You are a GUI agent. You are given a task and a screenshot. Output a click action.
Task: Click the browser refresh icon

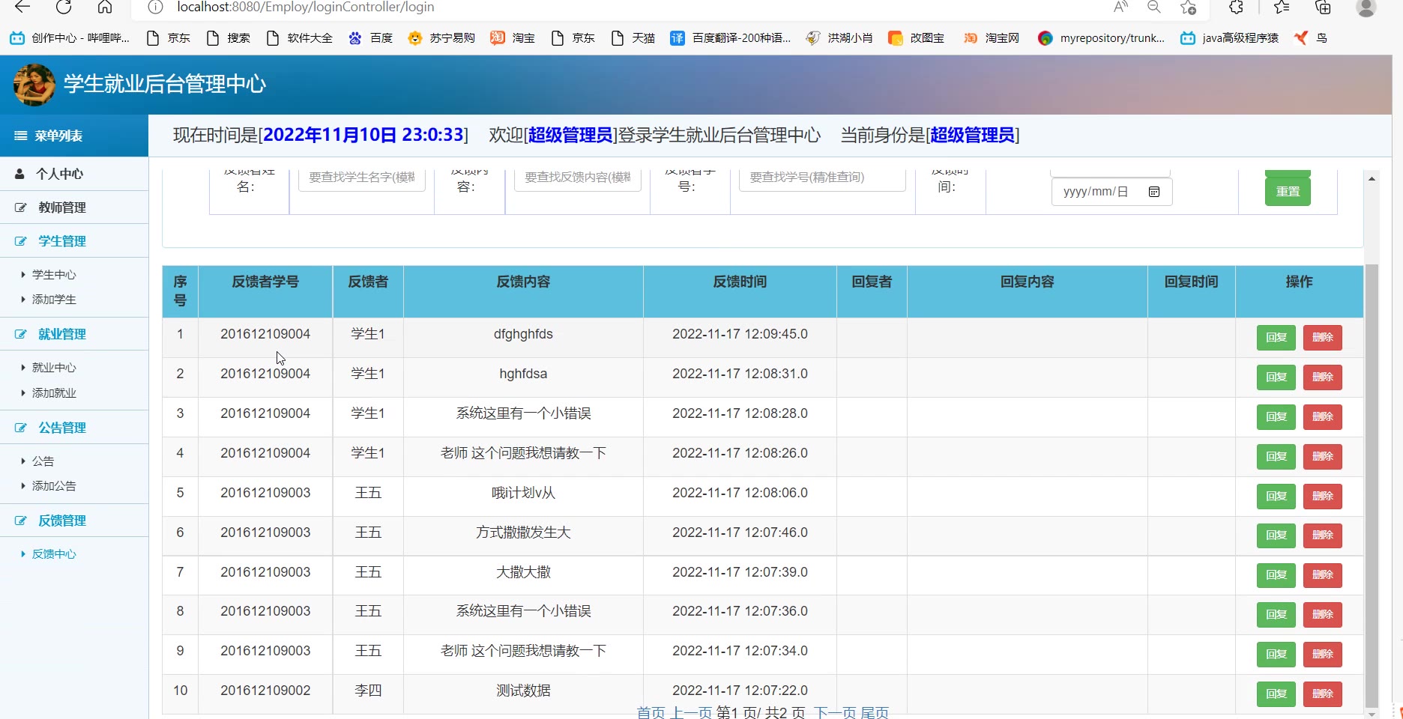(x=64, y=7)
